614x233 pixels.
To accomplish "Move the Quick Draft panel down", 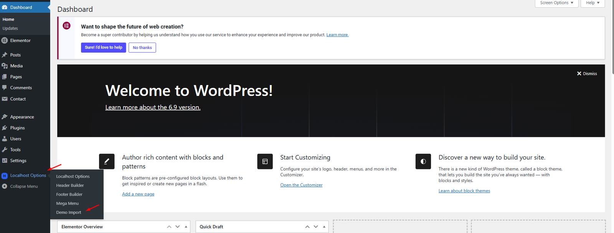I will click(x=316, y=227).
